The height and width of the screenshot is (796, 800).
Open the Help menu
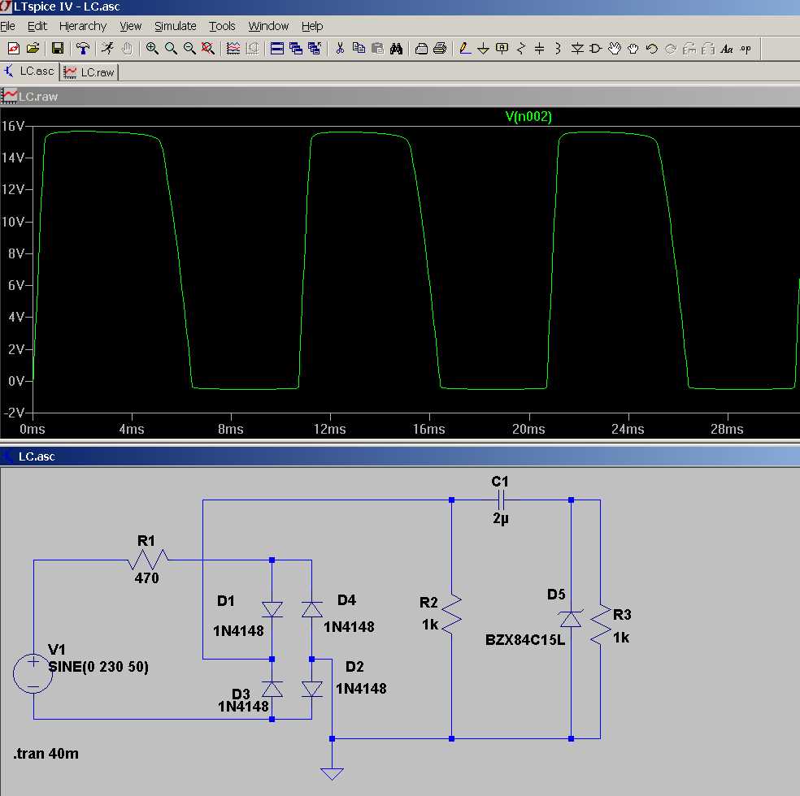pyautogui.click(x=312, y=26)
